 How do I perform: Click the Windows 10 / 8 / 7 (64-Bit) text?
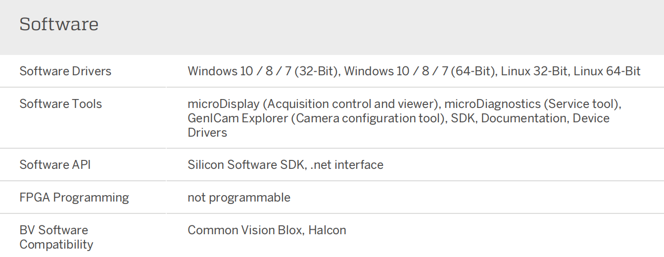(420, 71)
